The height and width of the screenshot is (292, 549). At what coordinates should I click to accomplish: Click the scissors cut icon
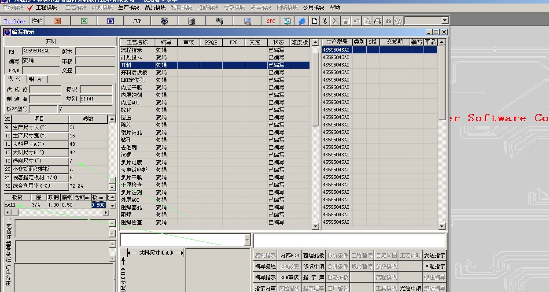coord(324,21)
